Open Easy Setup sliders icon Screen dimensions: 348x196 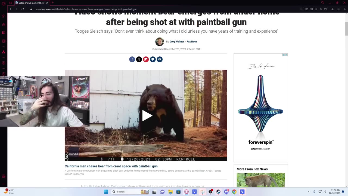(x=338, y=9)
